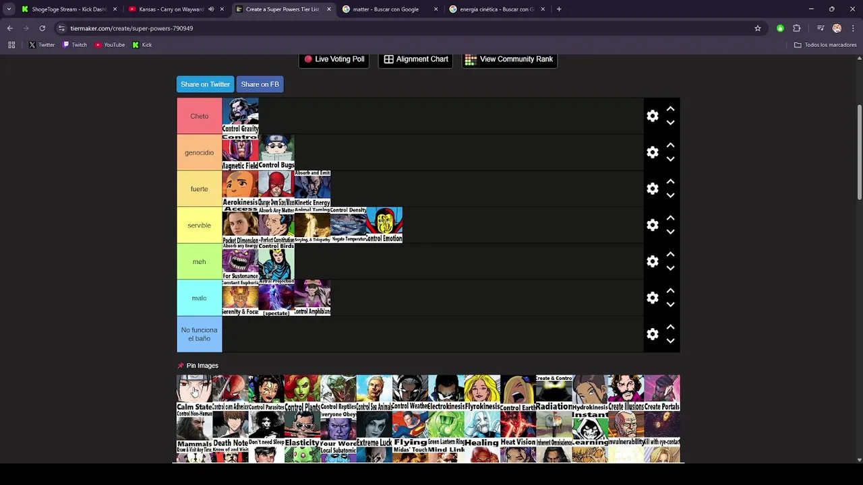The image size is (863, 485).
Task: Switch to 'matter - Buscar con Google' tab
Action: [x=386, y=9]
